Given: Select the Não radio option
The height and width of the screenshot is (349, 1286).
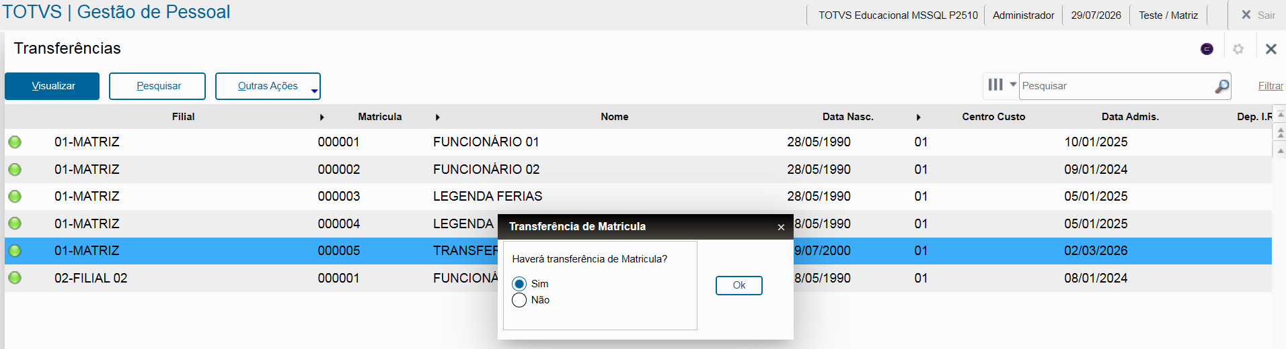Looking at the screenshot, I should [519, 300].
